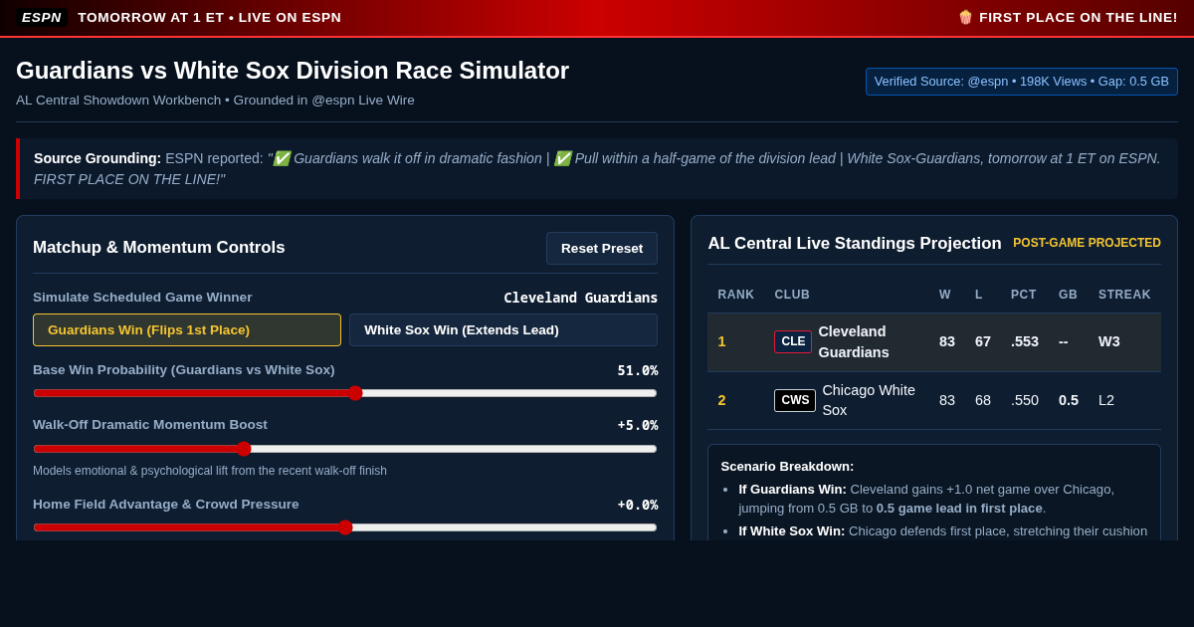
Task: Click the .553 winning percentage cell
Action: (x=1025, y=341)
